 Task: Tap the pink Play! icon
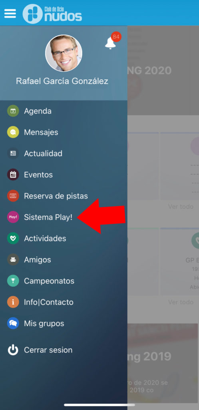tap(13, 217)
